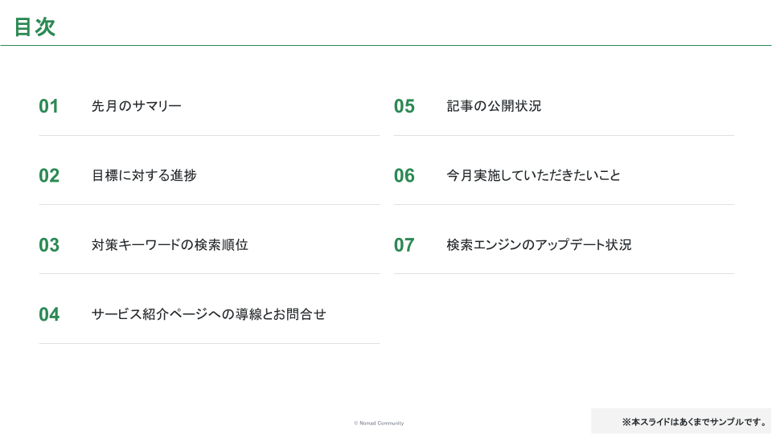Open 対策キーワードの検索順位 entry
The image size is (772, 434).
point(170,244)
